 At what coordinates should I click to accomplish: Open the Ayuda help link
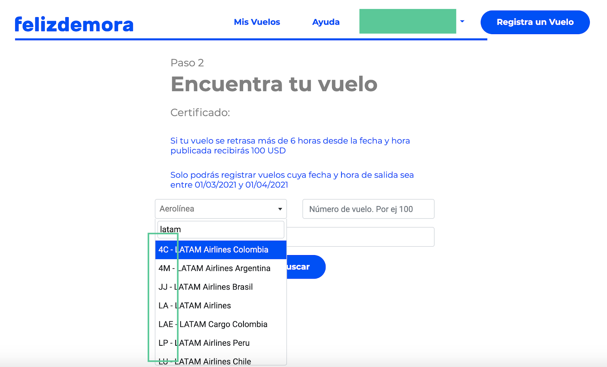coord(326,22)
